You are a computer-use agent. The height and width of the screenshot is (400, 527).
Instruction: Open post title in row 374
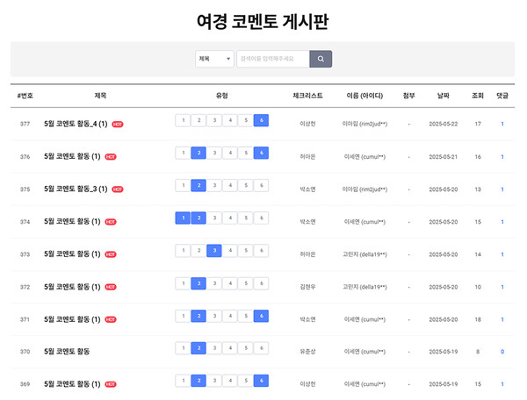pos(72,221)
